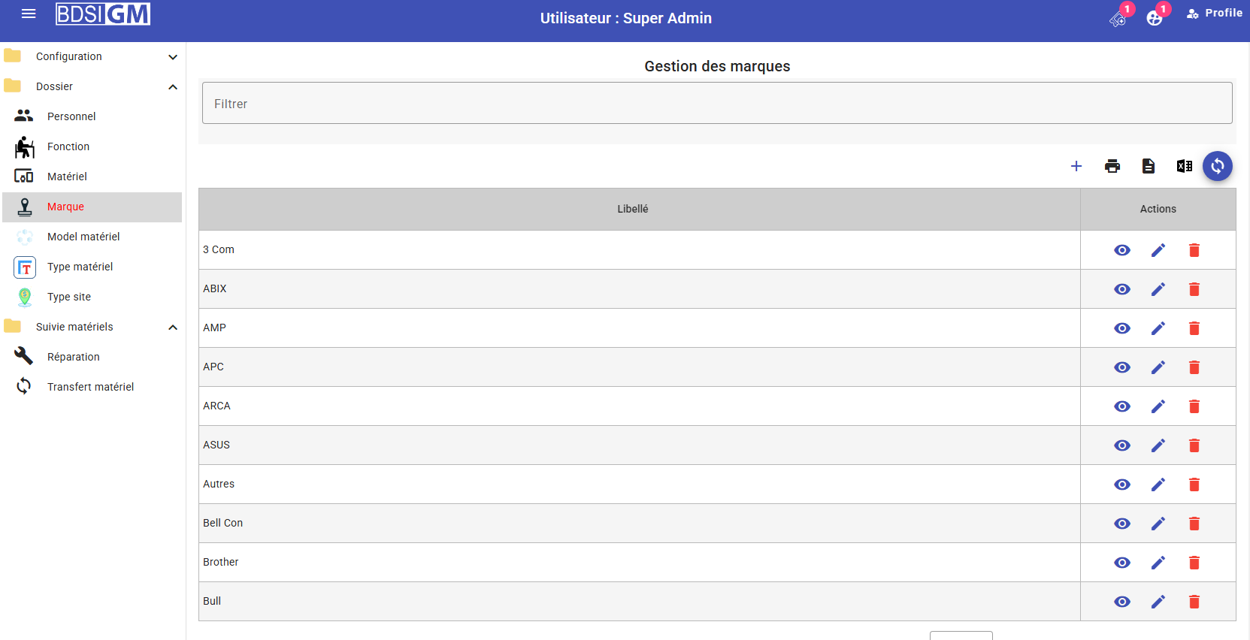Delete the Autres row

tap(1194, 485)
